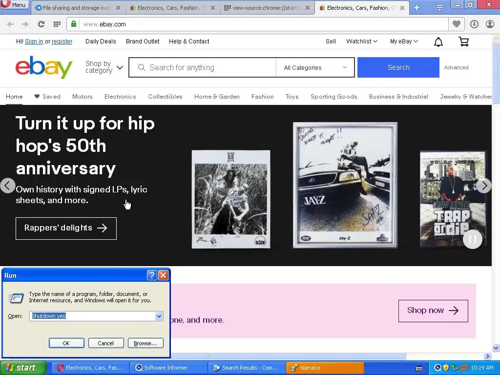Open the black-and-white signed photo thumbnail
Viewport: 500px width, 375px height.
[231, 199]
